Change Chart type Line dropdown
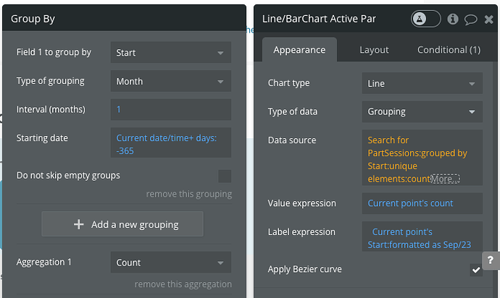500x298 pixels. coord(422,84)
